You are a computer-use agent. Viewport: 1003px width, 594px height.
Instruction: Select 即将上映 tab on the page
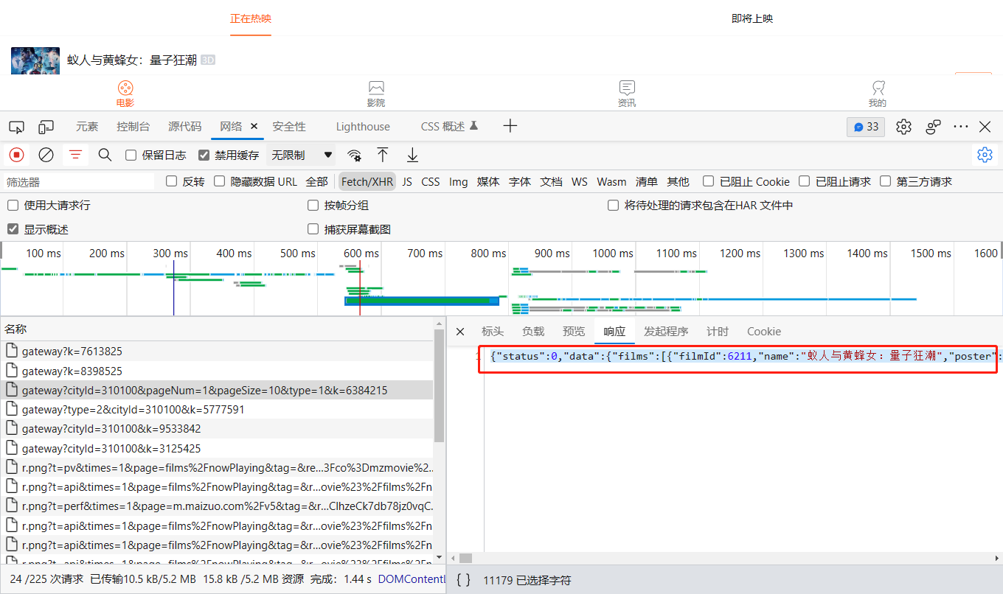pos(752,18)
